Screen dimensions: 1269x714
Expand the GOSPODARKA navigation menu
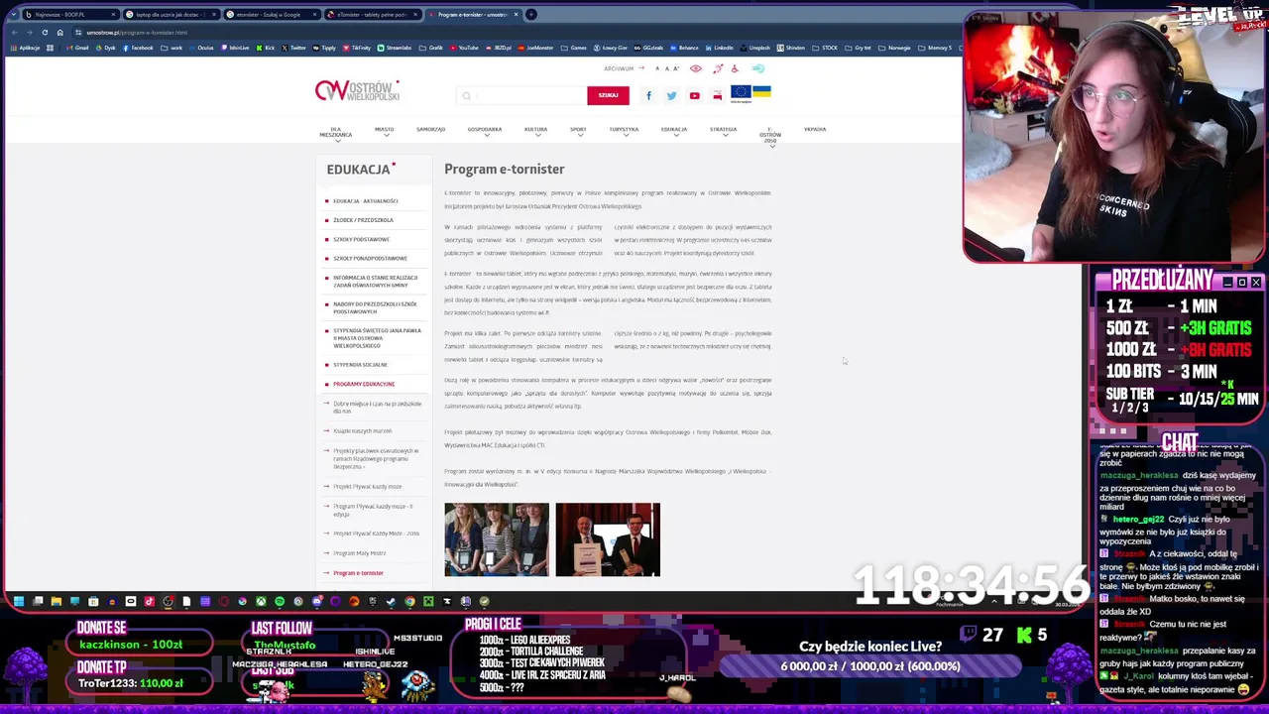click(485, 131)
